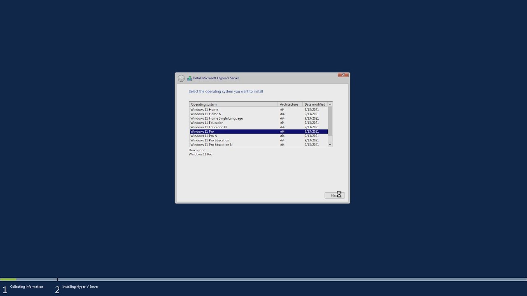The width and height of the screenshot is (527, 296).
Task: Click the OS list scrollbar thumb
Action: (x=330, y=121)
